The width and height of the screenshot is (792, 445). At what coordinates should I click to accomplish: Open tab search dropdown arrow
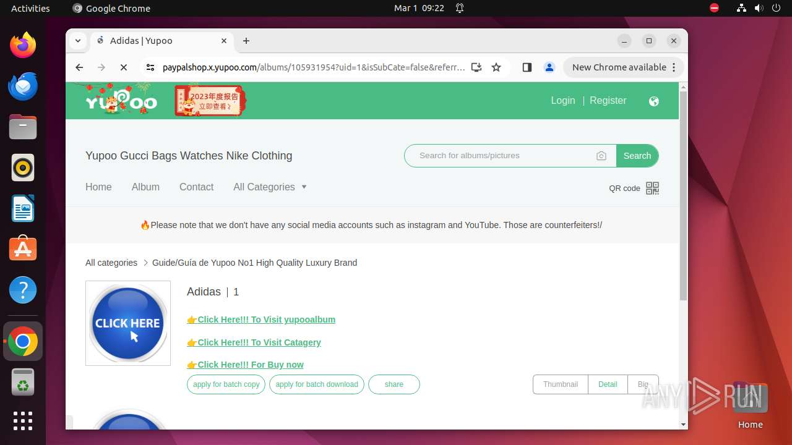pos(78,41)
